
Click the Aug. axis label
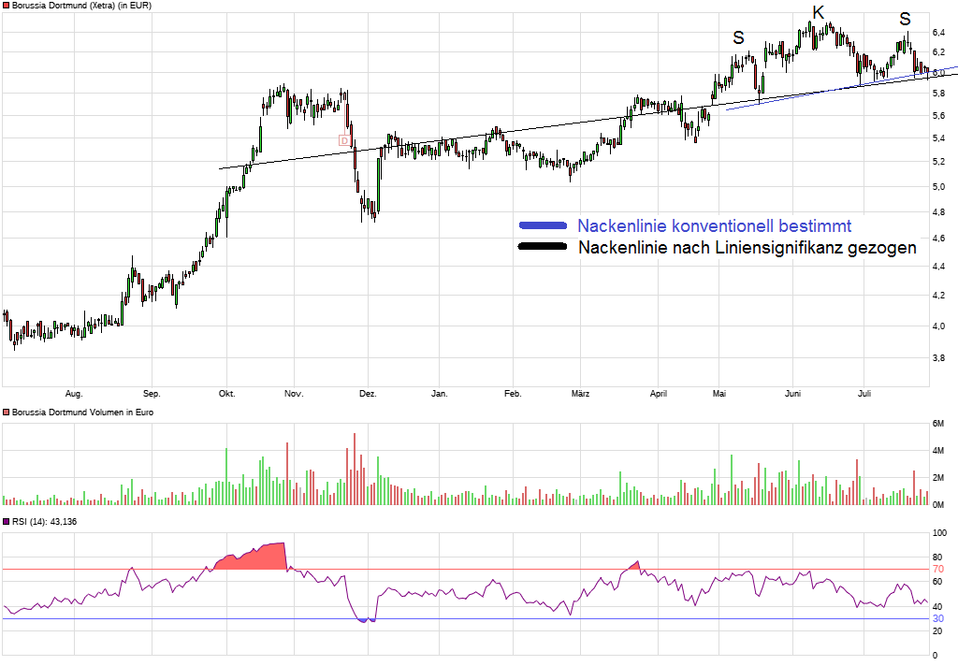click(x=74, y=394)
